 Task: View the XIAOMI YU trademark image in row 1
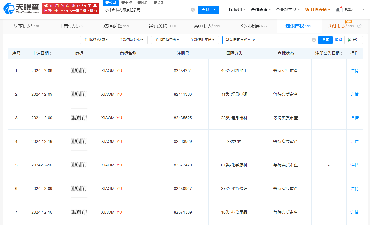[79, 70]
